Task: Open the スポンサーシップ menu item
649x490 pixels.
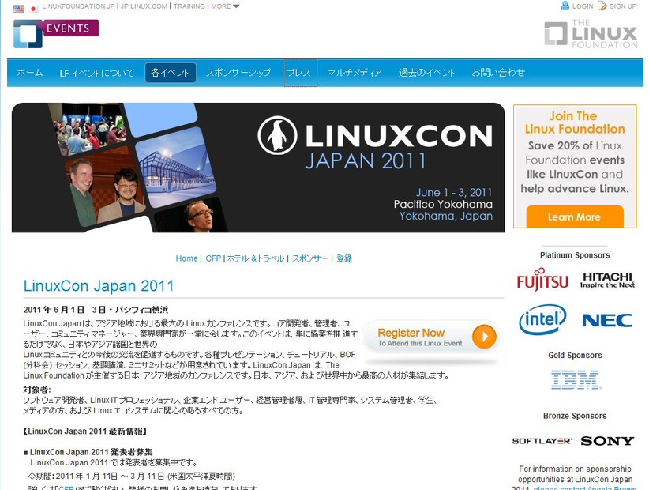Action: click(238, 73)
